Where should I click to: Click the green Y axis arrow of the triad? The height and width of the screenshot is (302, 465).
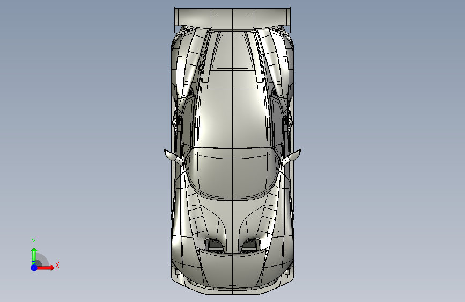[34, 256]
